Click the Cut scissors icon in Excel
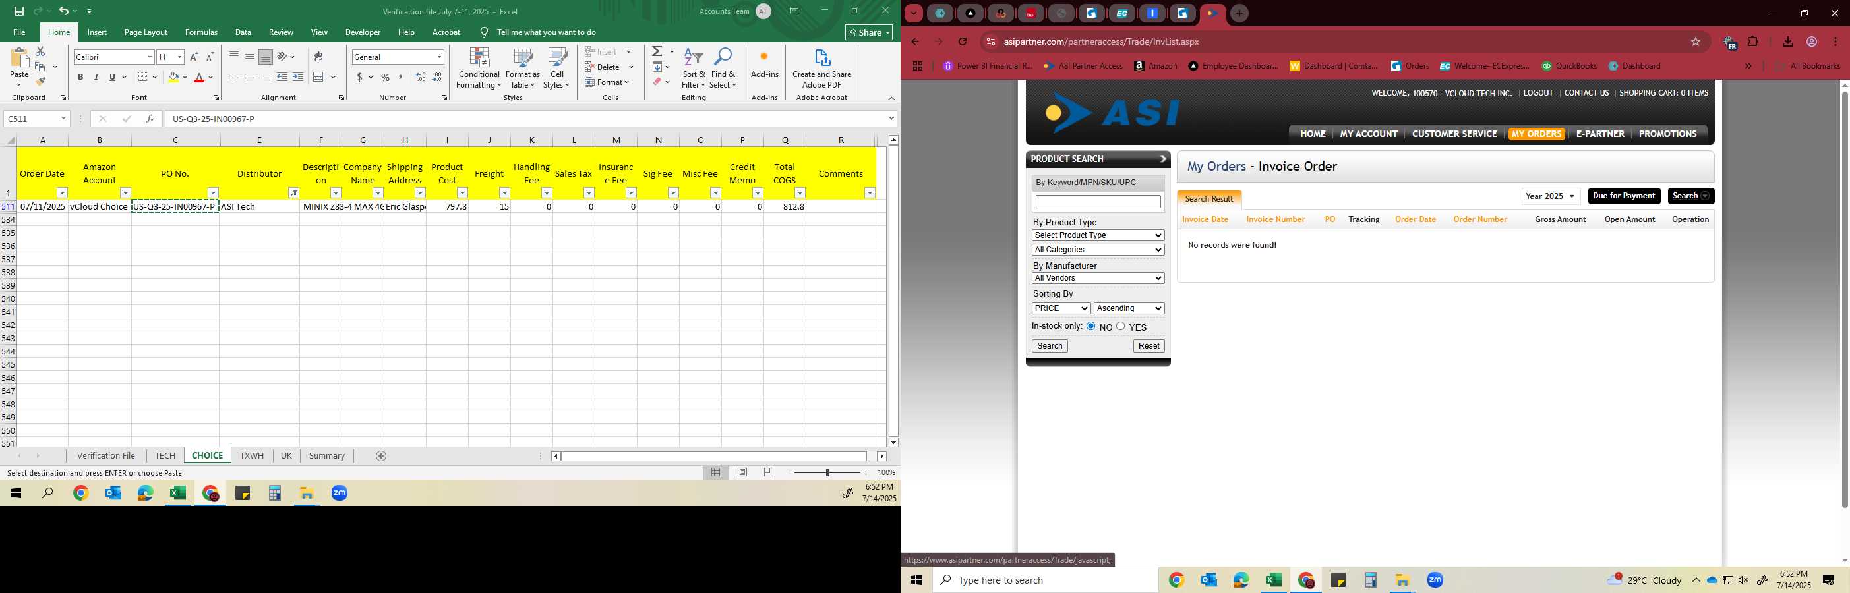The image size is (1850, 593). pyautogui.click(x=40, y=51)
